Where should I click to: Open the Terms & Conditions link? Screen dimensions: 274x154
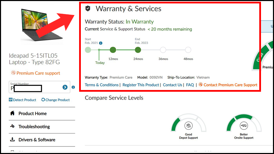[101, 85]
